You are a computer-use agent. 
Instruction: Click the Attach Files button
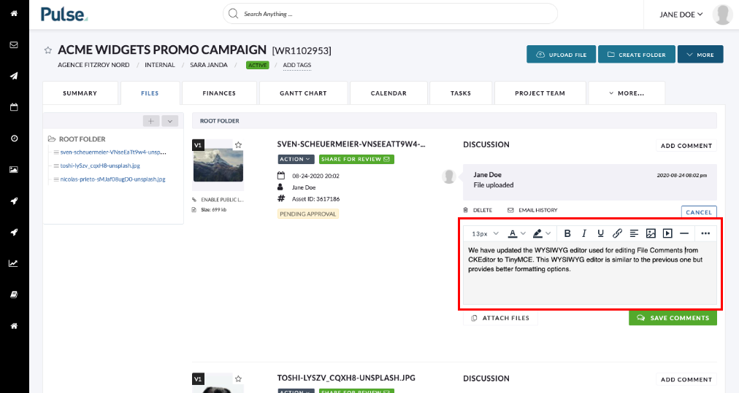(x=500, y=318)
